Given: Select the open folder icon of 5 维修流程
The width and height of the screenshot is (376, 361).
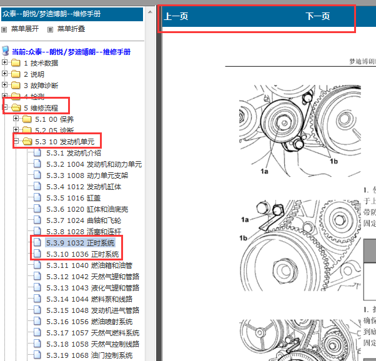Looking at the screenshot, I should (x=16, y=107).
